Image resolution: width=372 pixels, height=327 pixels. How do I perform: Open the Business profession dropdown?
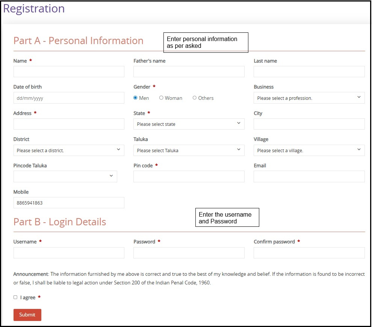tap(309, 98)
